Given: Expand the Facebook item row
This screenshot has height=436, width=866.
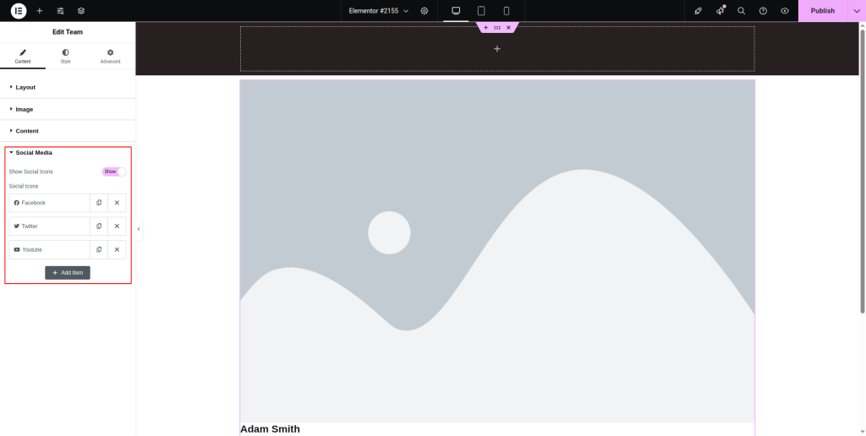Looking at the screenshot, I should point(49,203).
